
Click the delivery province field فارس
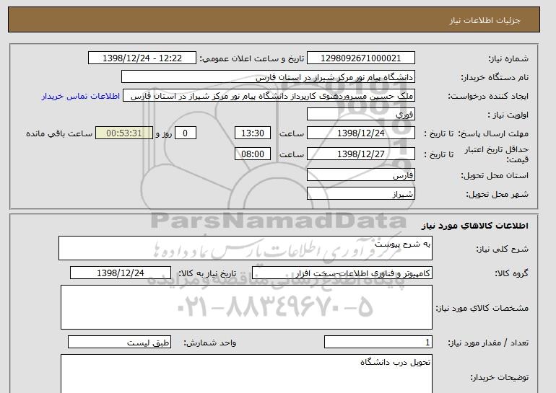click(360, 175)
